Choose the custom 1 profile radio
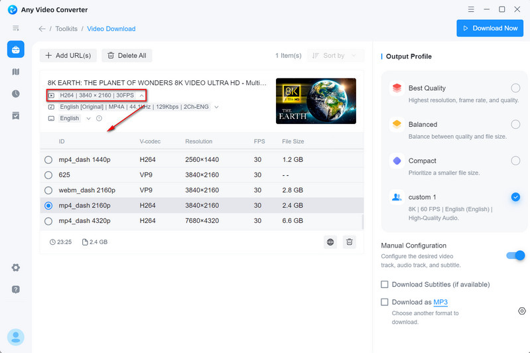 point(515,197)
